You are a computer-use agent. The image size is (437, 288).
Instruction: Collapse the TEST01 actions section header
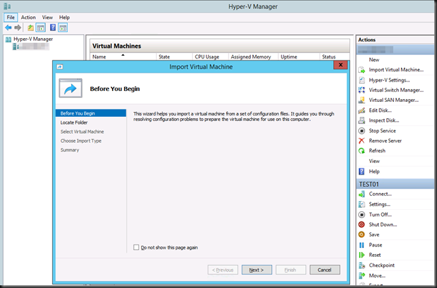tap(395, 184)
